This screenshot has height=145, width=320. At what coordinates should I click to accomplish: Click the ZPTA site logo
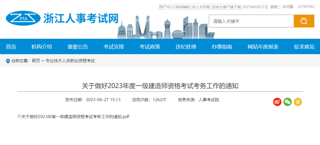pos(23,18)
